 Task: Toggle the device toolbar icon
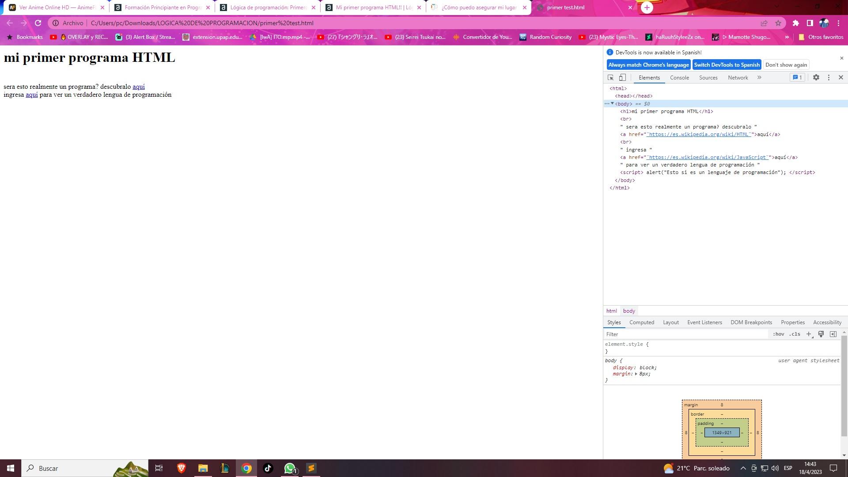pyautogui.click(x=622, y=78)
